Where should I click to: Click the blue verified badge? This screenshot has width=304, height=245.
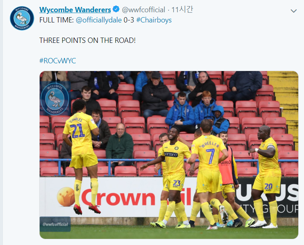(x=116, y=9)
